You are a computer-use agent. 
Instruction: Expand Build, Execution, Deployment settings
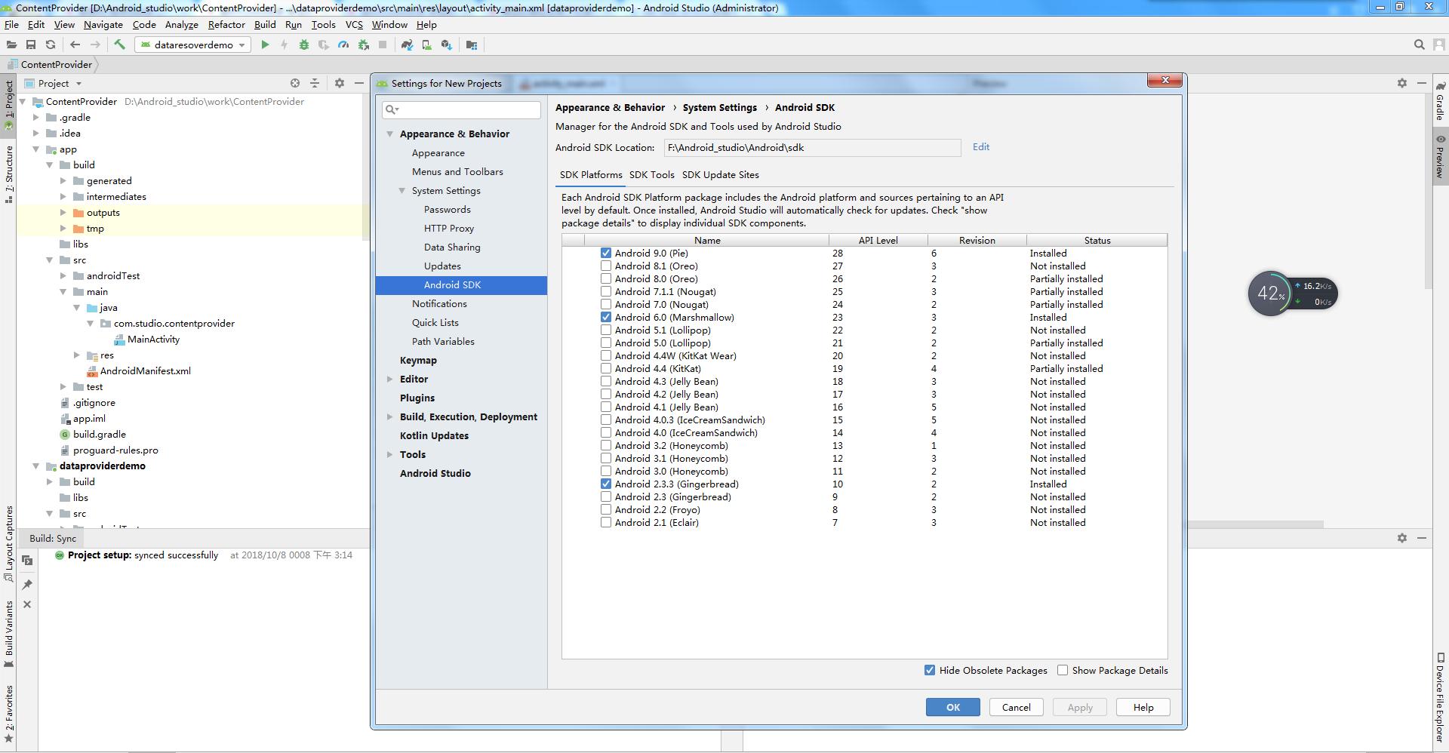pyautogui.click(x=390, y=416)
